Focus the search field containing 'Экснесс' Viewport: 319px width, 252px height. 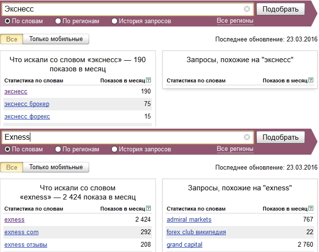pos(128,9)
